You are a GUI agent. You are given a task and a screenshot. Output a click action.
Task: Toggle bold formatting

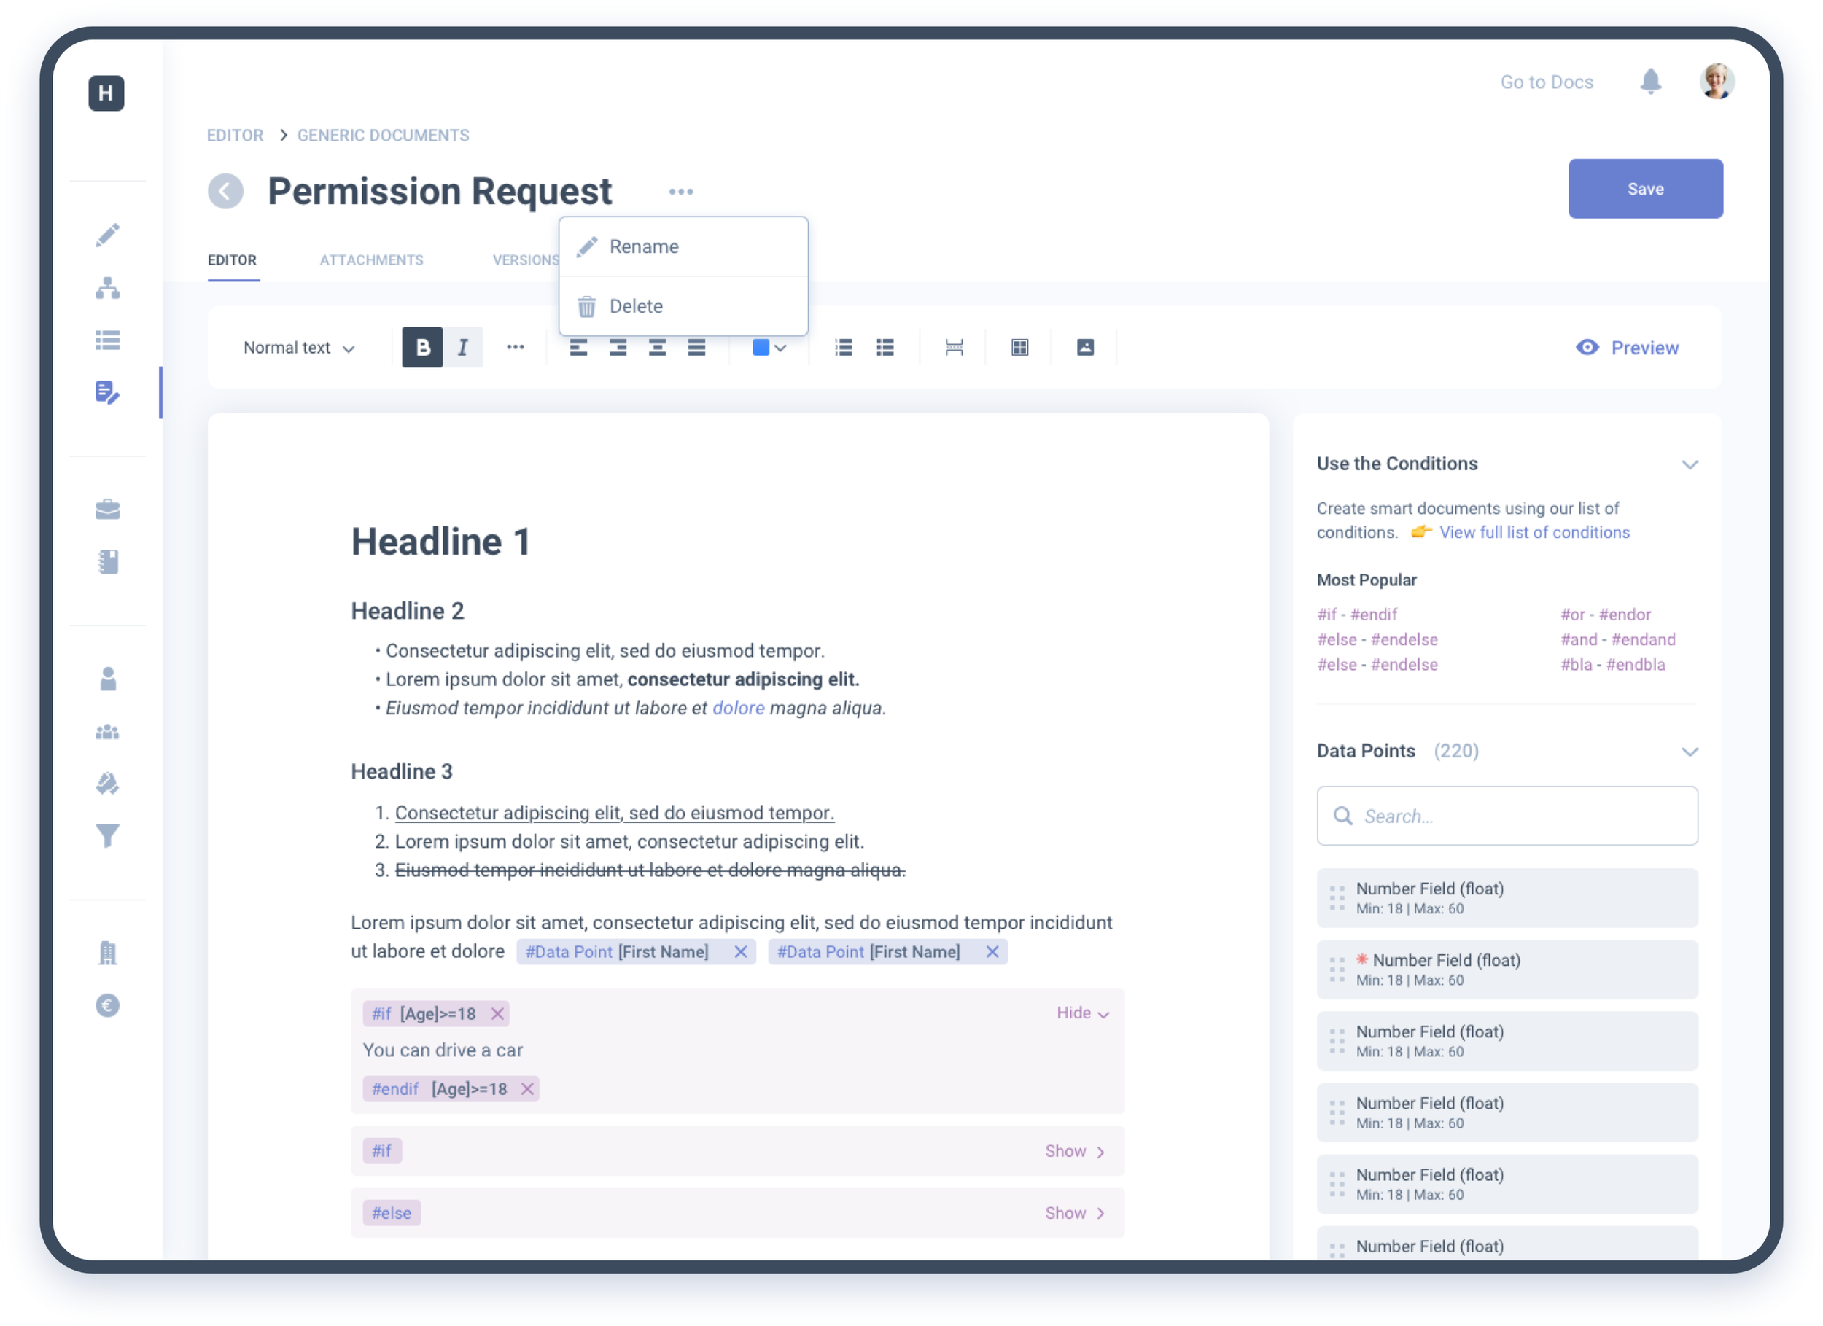point(422,347)
